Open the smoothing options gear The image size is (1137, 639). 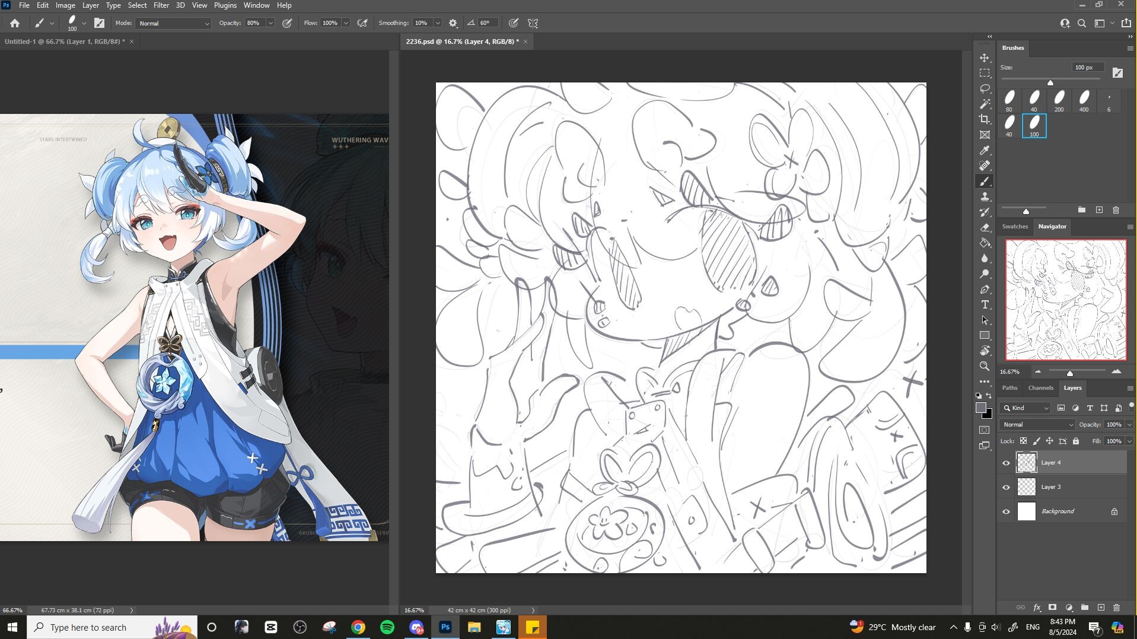click(x=453, y=23)
